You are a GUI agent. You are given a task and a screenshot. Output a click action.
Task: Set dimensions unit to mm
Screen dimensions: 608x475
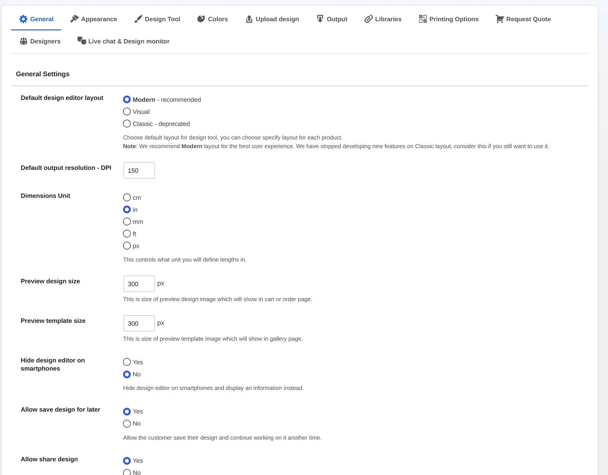(x=127, y=222)
